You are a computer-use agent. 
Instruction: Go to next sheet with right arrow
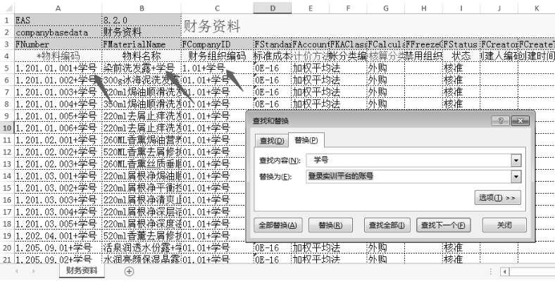33,271
